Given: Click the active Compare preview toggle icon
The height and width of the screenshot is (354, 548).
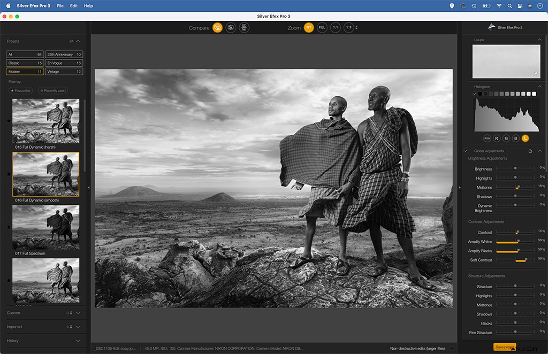Looking at the screenshot, I should [217, 27].
